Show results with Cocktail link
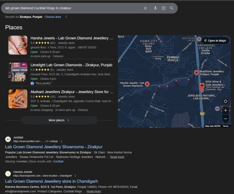The image size is (234, 194). pyautogui.click(x=58, y=161)
